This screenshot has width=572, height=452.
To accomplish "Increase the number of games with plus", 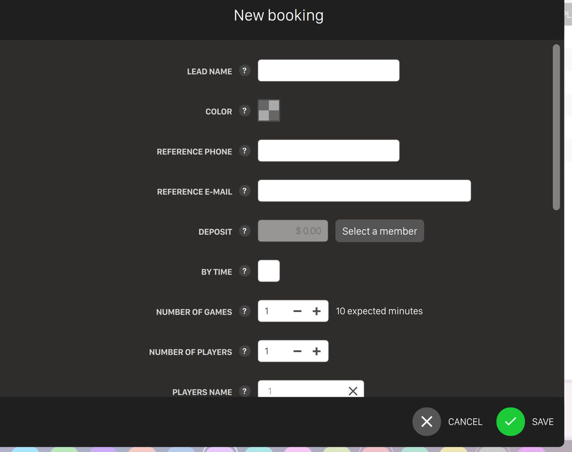I will coord(317,311).
